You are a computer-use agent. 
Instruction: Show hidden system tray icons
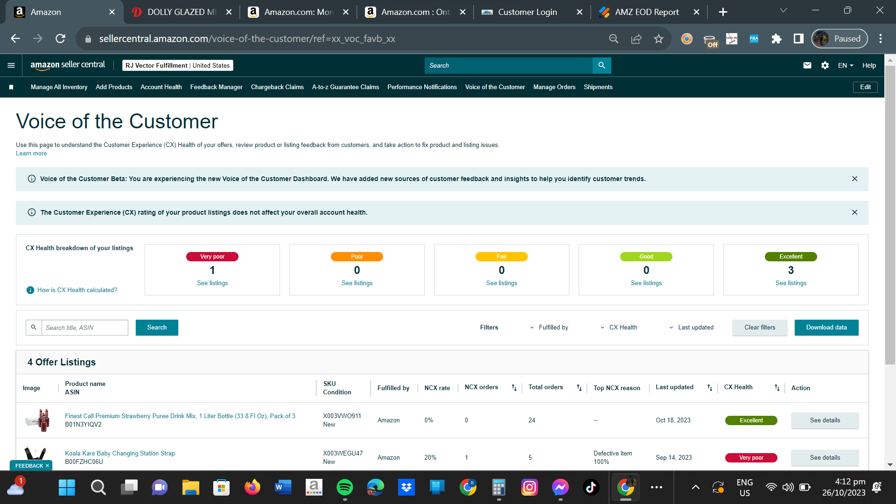695,488
